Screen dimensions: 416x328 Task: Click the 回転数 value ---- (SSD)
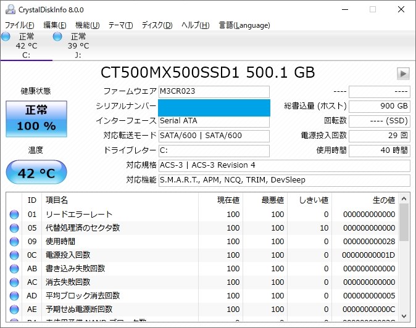click(x=380, y=121)
